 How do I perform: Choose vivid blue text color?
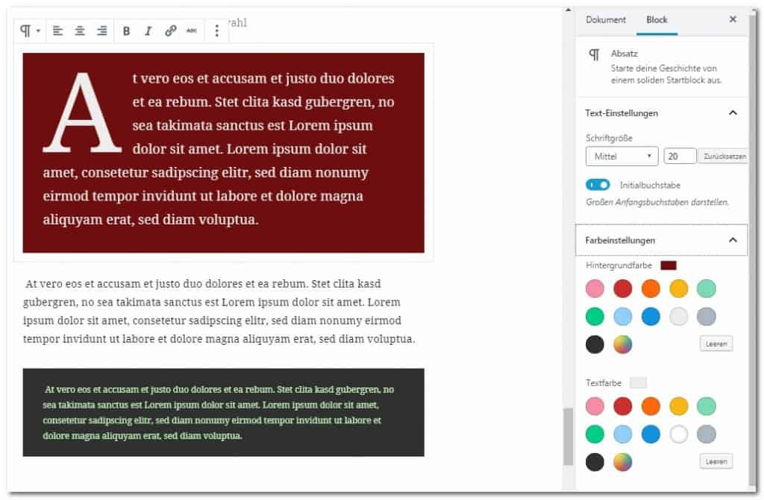pos(651,434)
